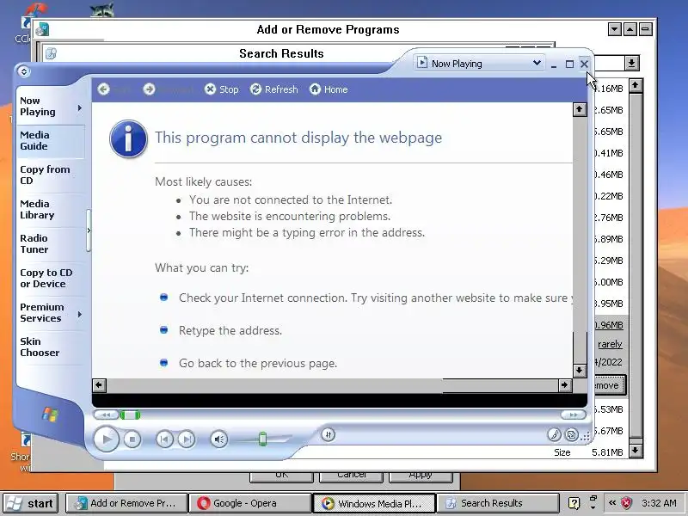Click the paintbrush color chooser icon
688x516 pixels.
(x=554, y=434)
